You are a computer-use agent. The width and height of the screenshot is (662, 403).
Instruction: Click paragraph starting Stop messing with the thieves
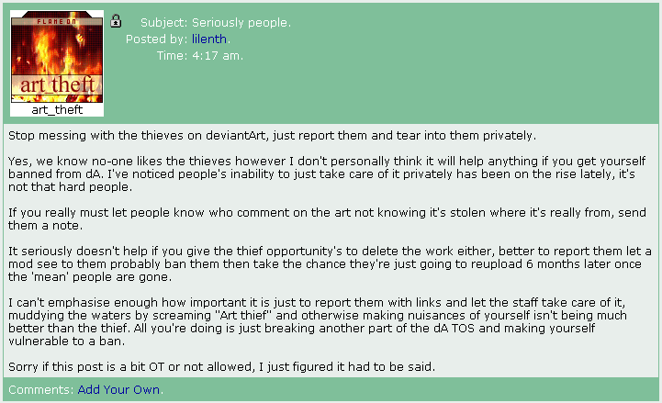(x=273, y=136)
